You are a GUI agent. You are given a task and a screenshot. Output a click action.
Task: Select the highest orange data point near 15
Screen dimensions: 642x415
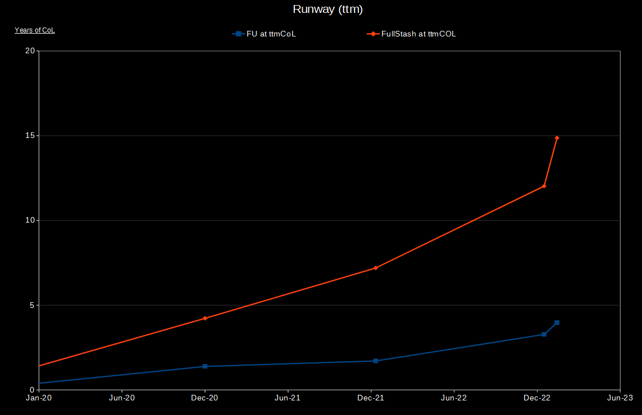(557, 138)
